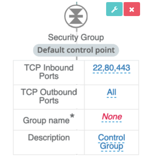Open settings with the teal wrench icon

point(114,9)
